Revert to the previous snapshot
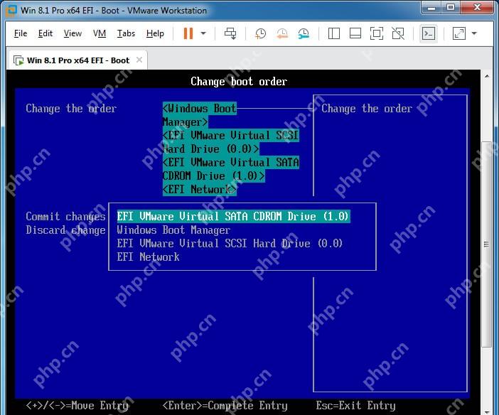Screen dimensions: 499x415 (x=282, y=33)
